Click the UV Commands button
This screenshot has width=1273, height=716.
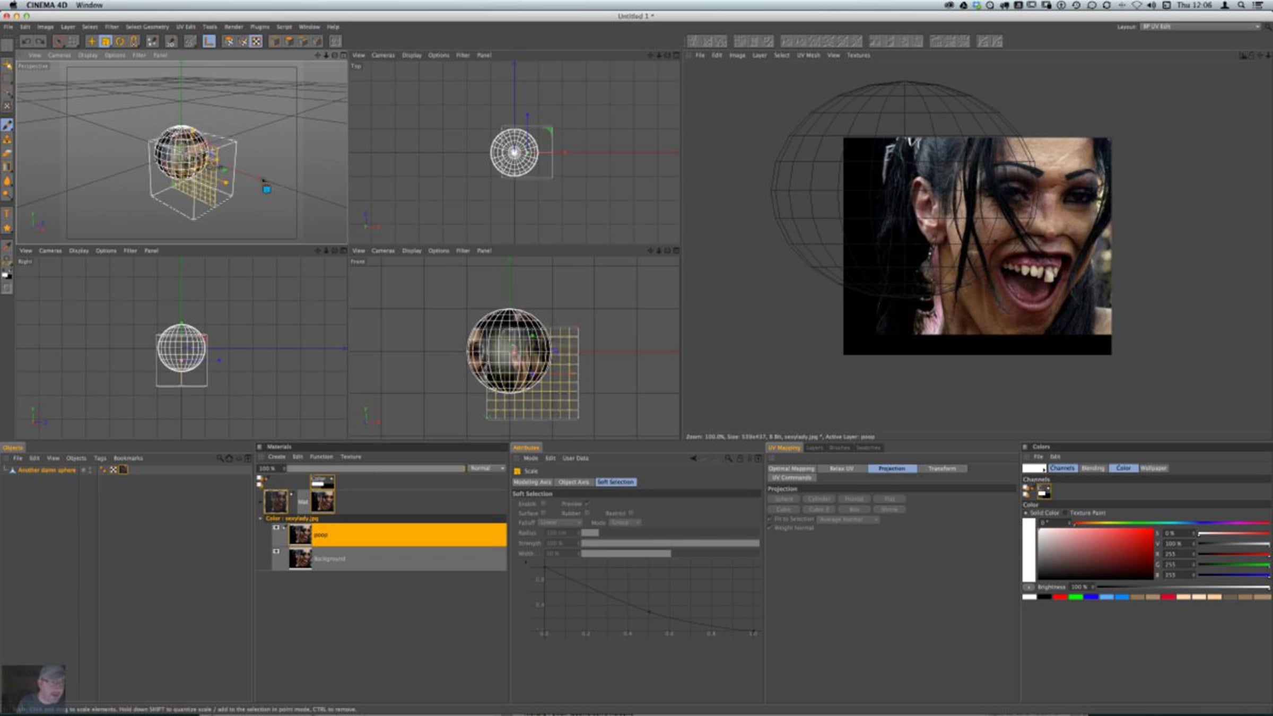[791, 478]
